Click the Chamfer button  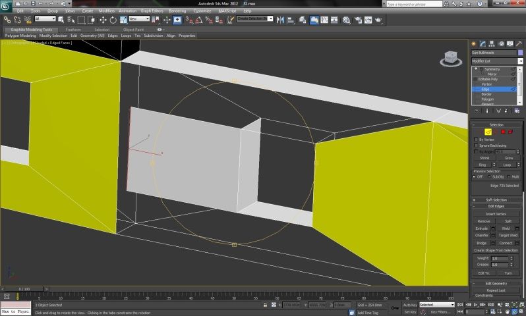[x=481, y=235]
